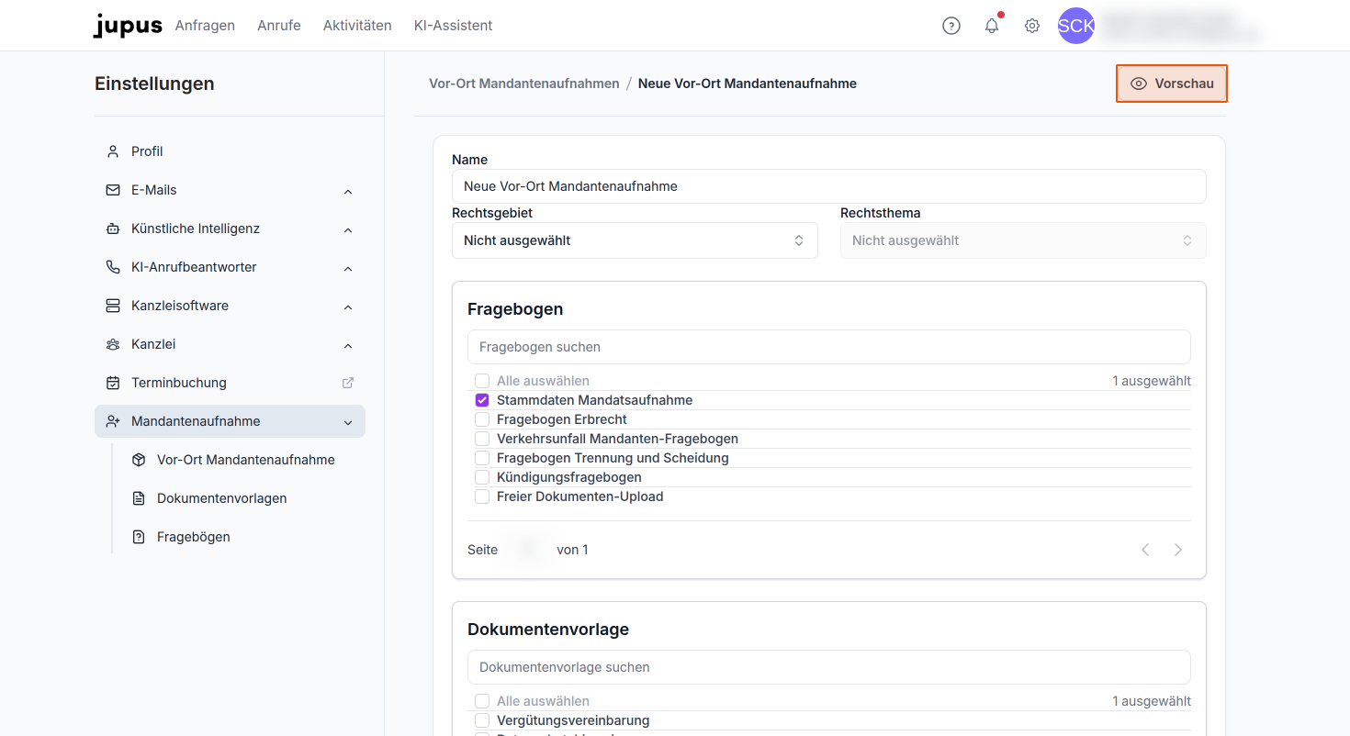Viewport: 1350px width, 736px height.
Task: Click the jupus logo
Action: (128, 26)
